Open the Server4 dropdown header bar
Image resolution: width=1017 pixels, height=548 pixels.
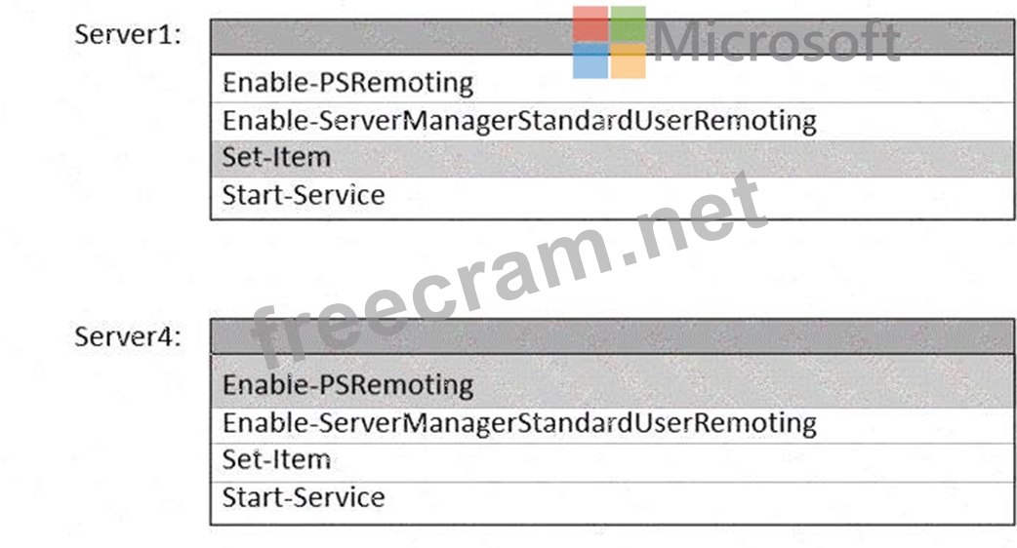pos(612,336)
